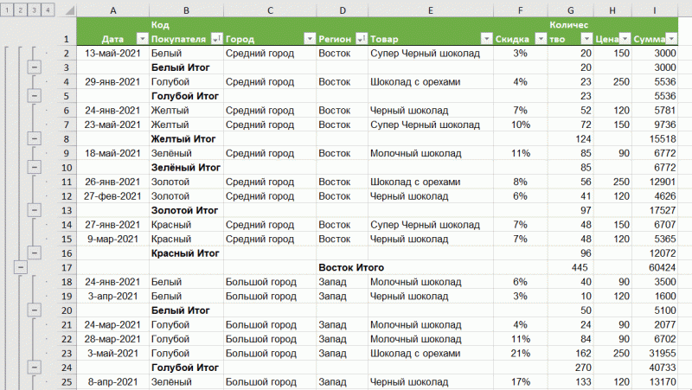Select row 17 header
This screenshot has width=692, height=390.
click(66, 267)
